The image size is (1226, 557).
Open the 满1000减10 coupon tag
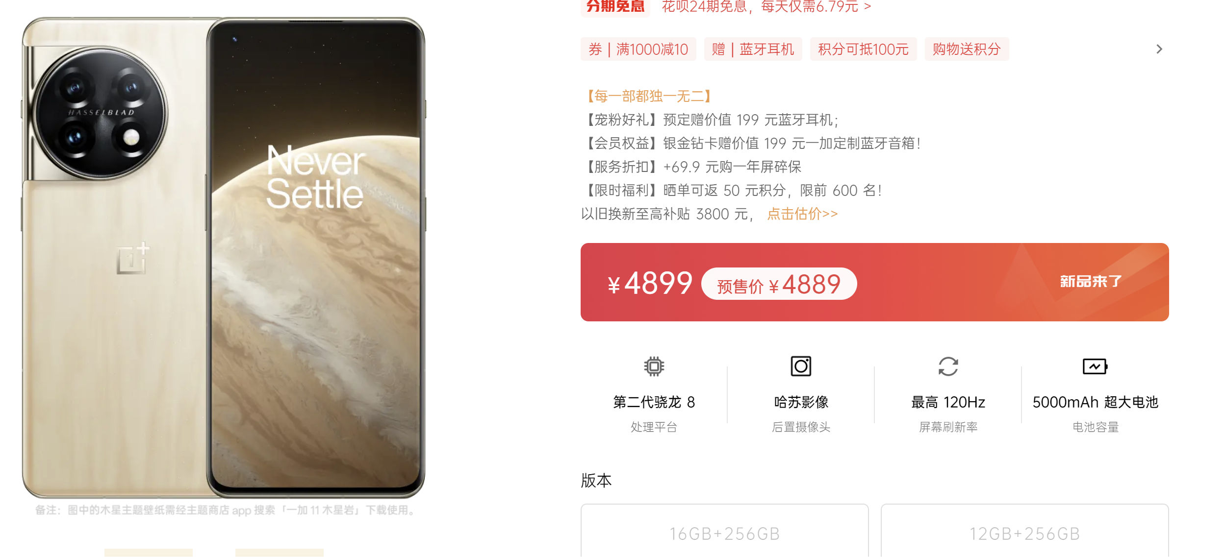(639, 49)
